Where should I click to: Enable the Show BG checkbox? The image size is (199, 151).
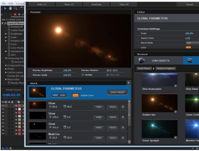pyautogui.click(x=108, y=75)
